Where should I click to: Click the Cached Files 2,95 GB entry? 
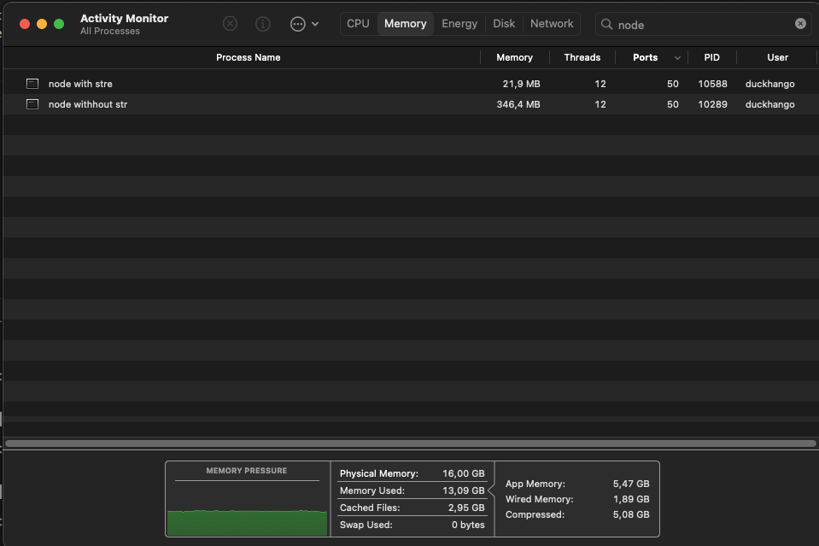(x=412, y=508)
